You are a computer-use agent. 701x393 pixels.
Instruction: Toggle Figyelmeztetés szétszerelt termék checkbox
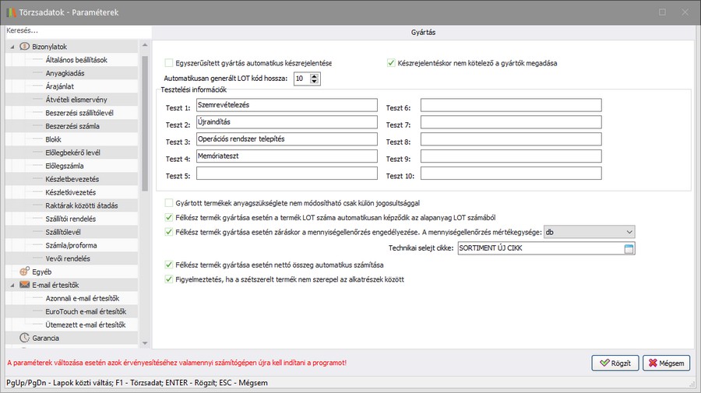coord(169,279)
